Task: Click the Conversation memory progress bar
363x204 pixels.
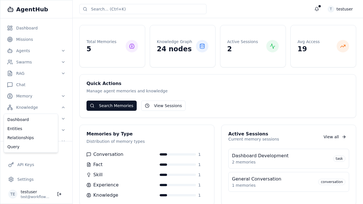Action: point(178,154)
